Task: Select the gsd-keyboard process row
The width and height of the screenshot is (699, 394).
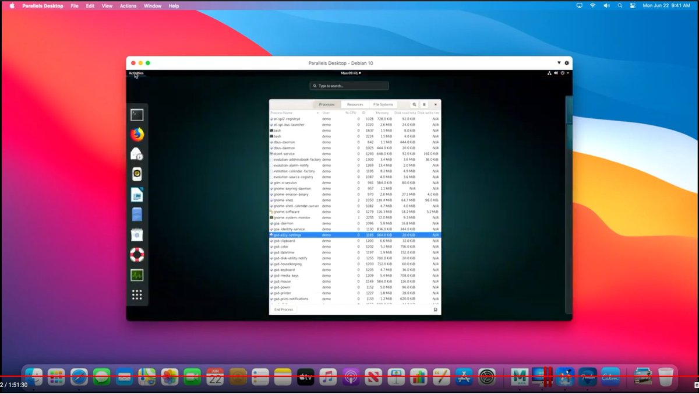Action: pos(355,270)
